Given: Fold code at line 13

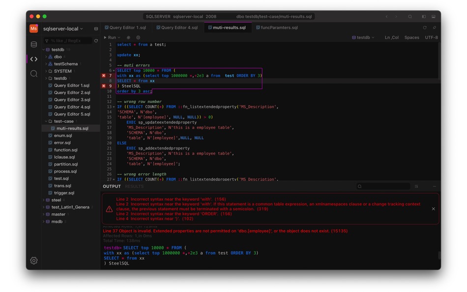Looking at the screenshot, I should (114, 107).
